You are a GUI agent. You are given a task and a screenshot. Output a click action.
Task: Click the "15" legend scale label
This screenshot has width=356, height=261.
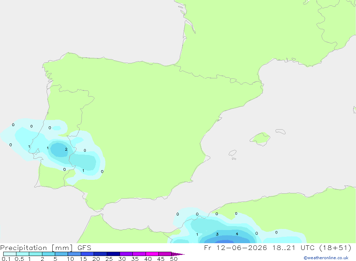[83, 259]
